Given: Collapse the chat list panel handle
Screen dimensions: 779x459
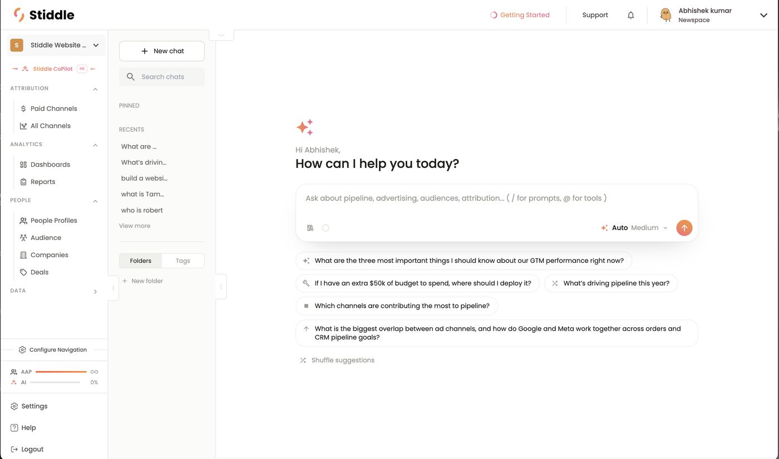Looking at the screenshot, I should pos(221,287).
